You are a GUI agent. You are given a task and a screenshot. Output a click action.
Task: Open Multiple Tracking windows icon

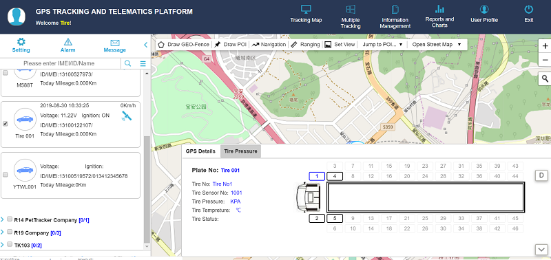350,10
